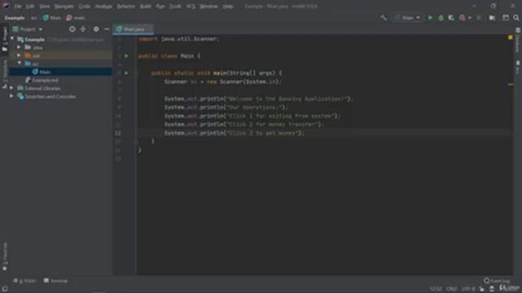Click run gutter arrow beside class Main
The height and width of the screenshot is (293, 522).
126,56
